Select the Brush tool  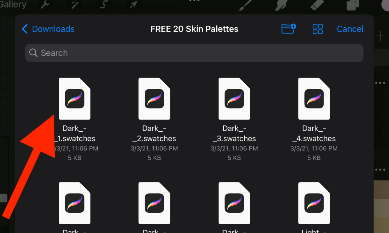click(245, 5)
